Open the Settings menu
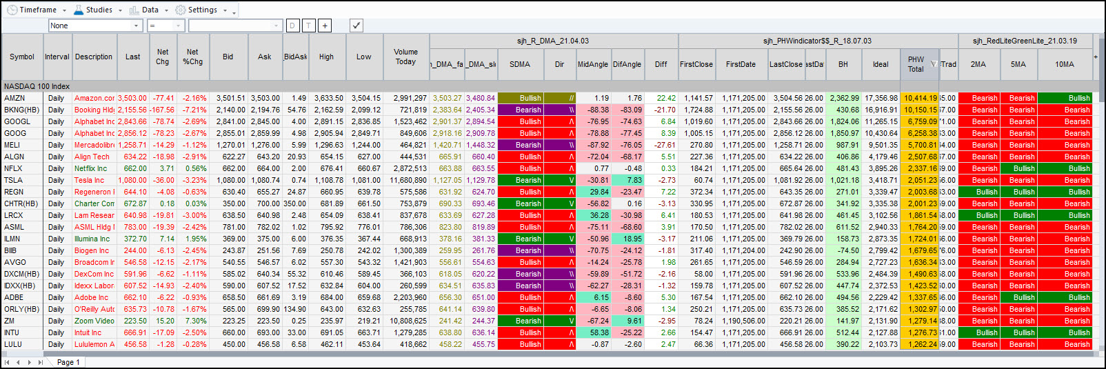Screen dimensions: 1106x369 coord(201,10)
